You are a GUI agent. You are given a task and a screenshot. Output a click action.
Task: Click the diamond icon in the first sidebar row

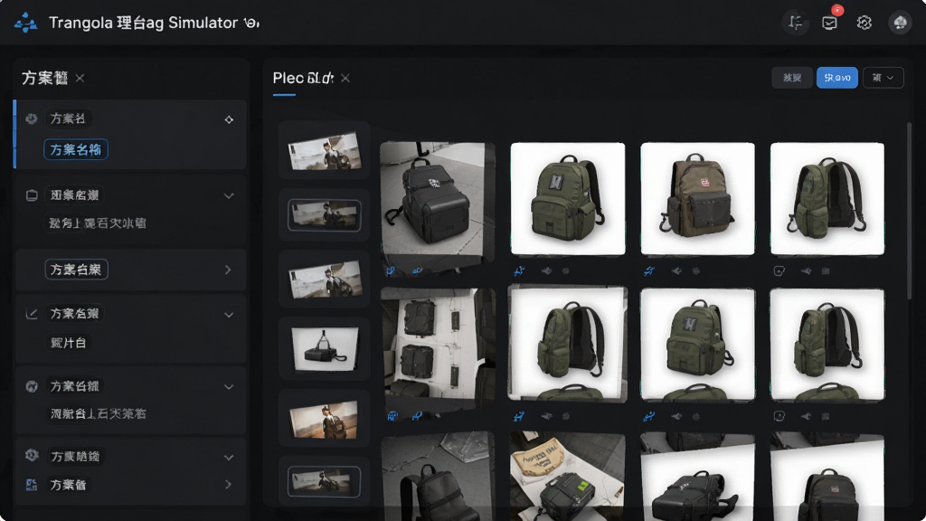[229, 119]
